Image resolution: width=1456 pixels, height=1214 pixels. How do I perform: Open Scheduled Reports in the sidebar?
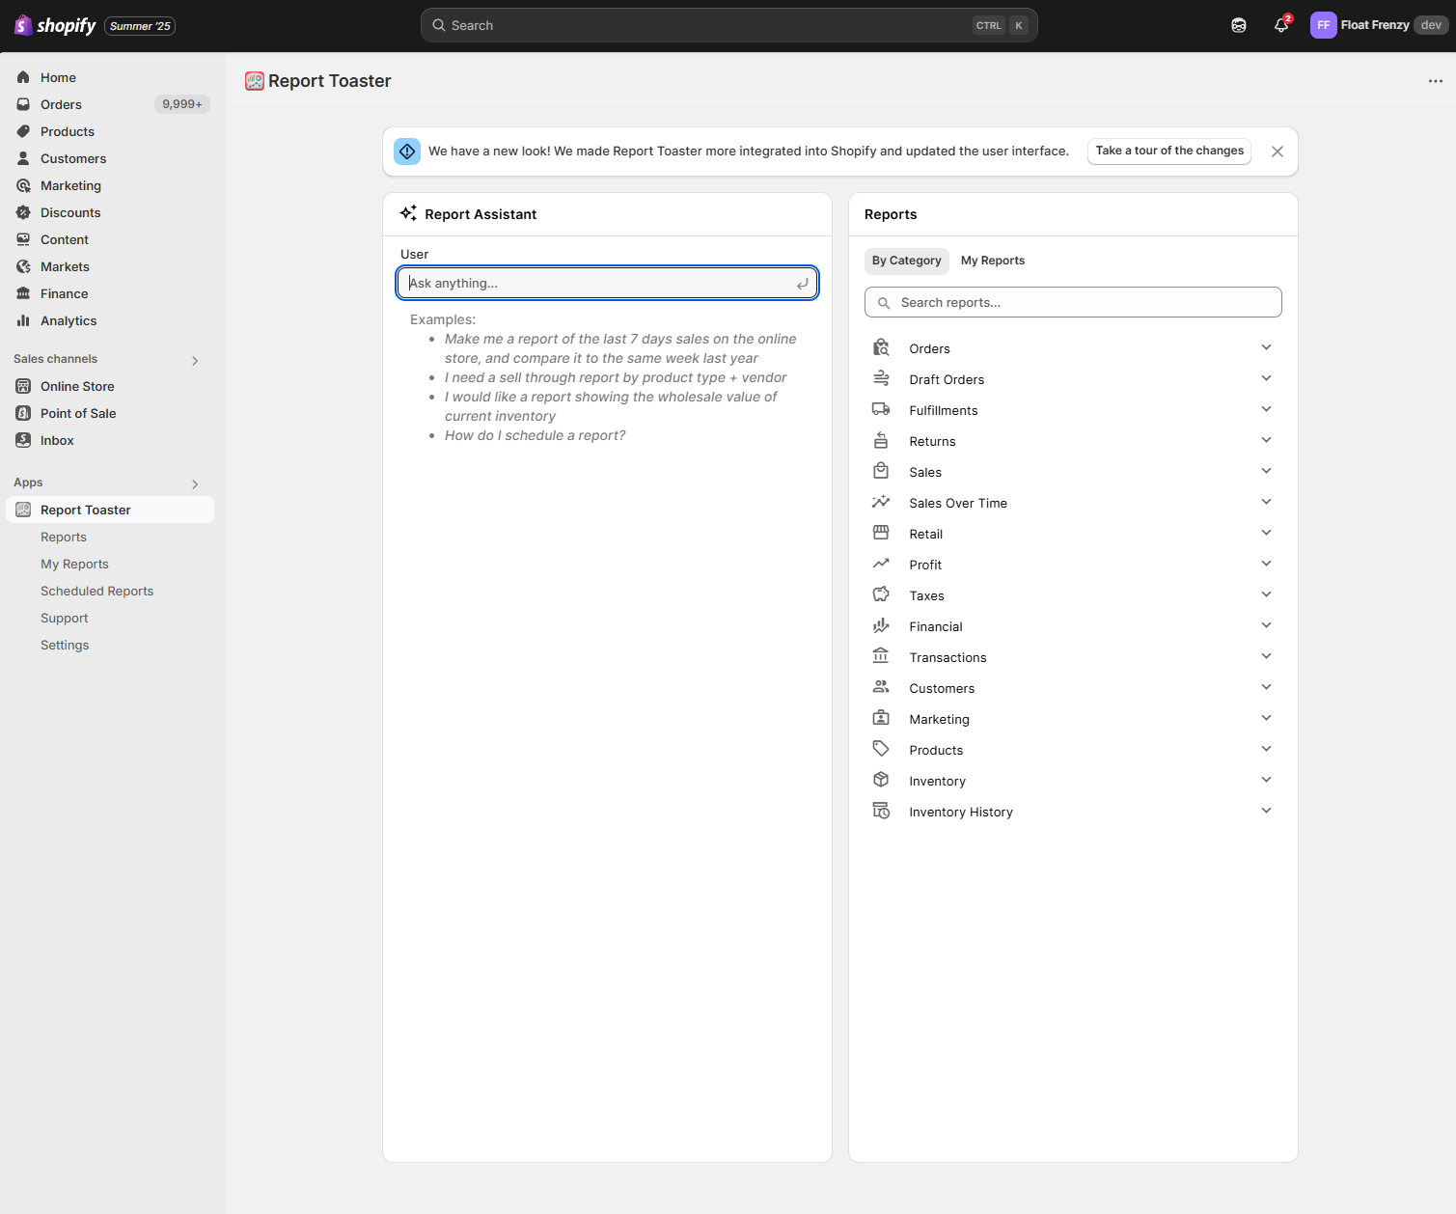pyautogui.click(x=96, y=592)
